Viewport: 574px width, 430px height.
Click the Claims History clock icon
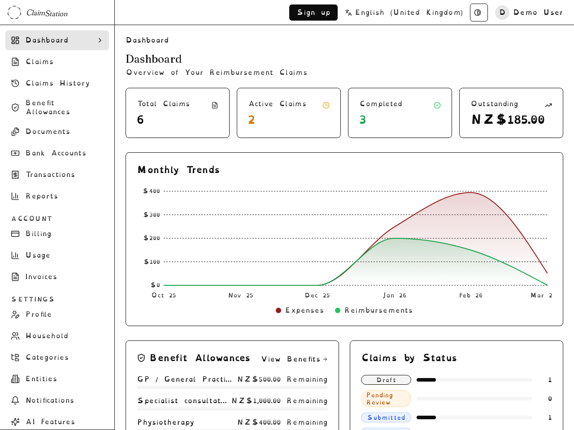15,83
